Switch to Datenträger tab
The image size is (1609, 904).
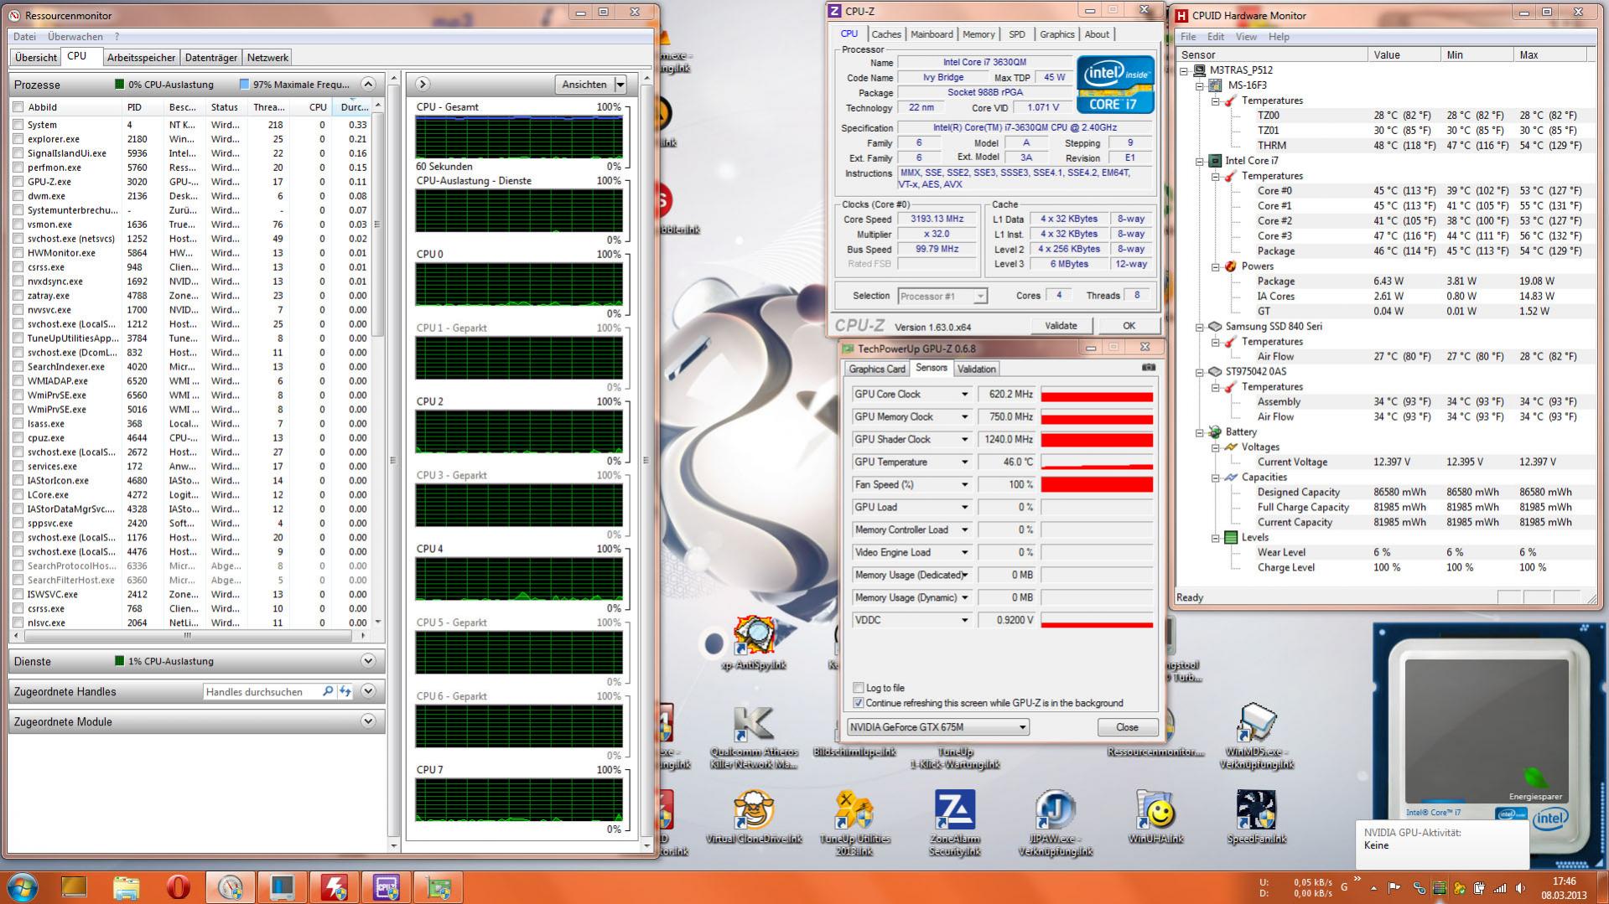pyautogui.click(x=210, y=58)
